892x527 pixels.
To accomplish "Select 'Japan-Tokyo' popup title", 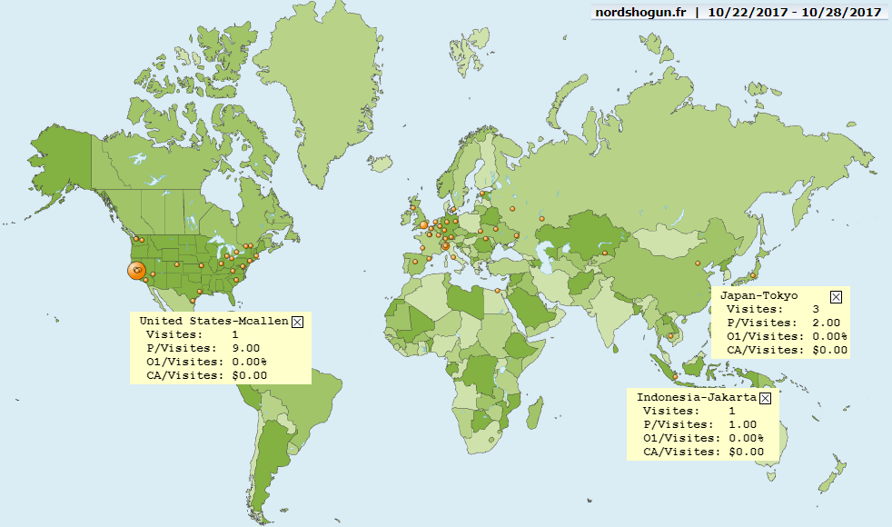I will point(758,295).
